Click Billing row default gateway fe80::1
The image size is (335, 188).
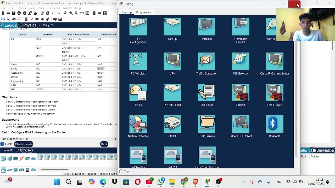point(101,69)
